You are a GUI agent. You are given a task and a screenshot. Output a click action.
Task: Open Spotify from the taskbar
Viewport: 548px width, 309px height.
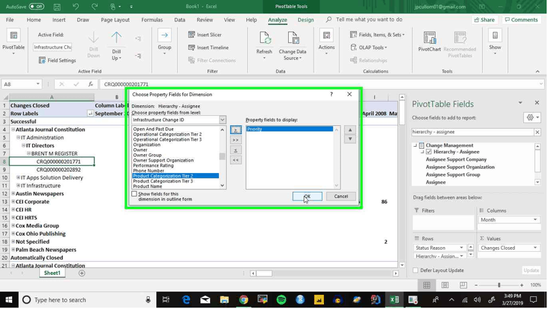(x=281, y=300)
